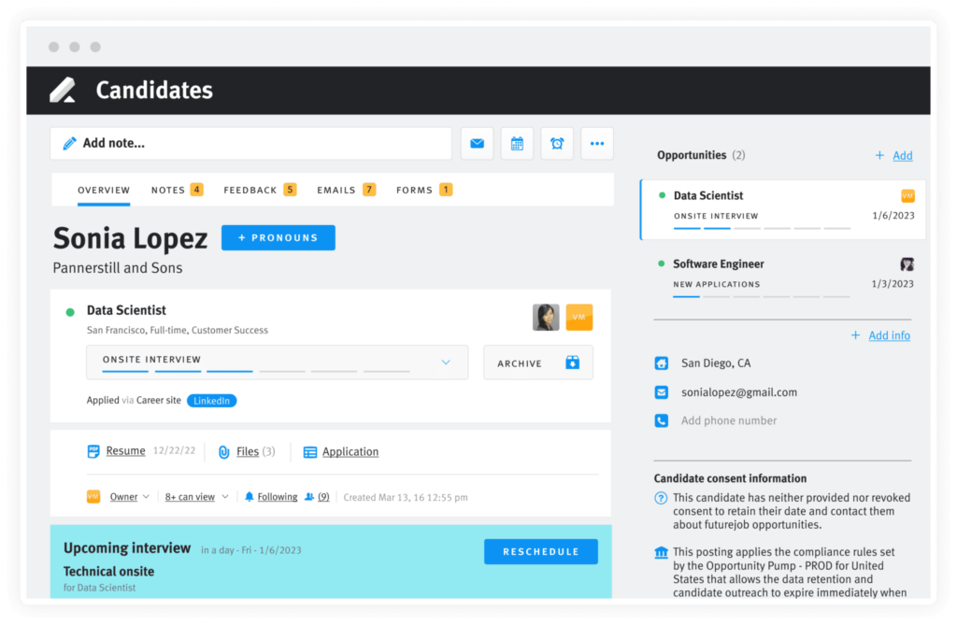Click the Following link

[277, 497]
